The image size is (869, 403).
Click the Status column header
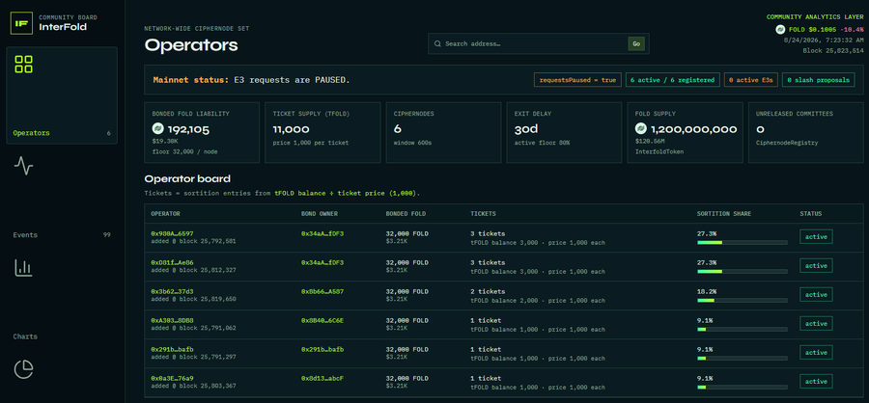[811, 214]
